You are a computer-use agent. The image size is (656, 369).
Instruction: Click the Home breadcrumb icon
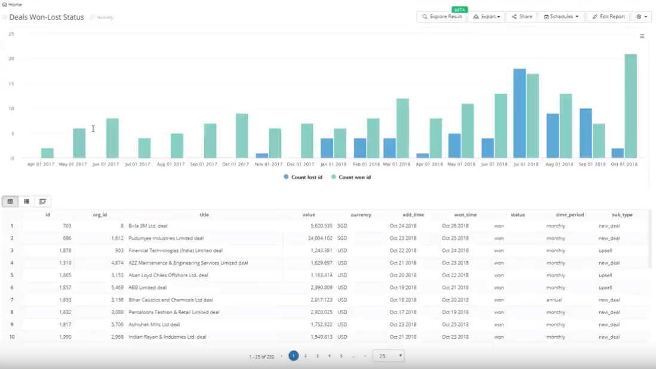point(5,5)
